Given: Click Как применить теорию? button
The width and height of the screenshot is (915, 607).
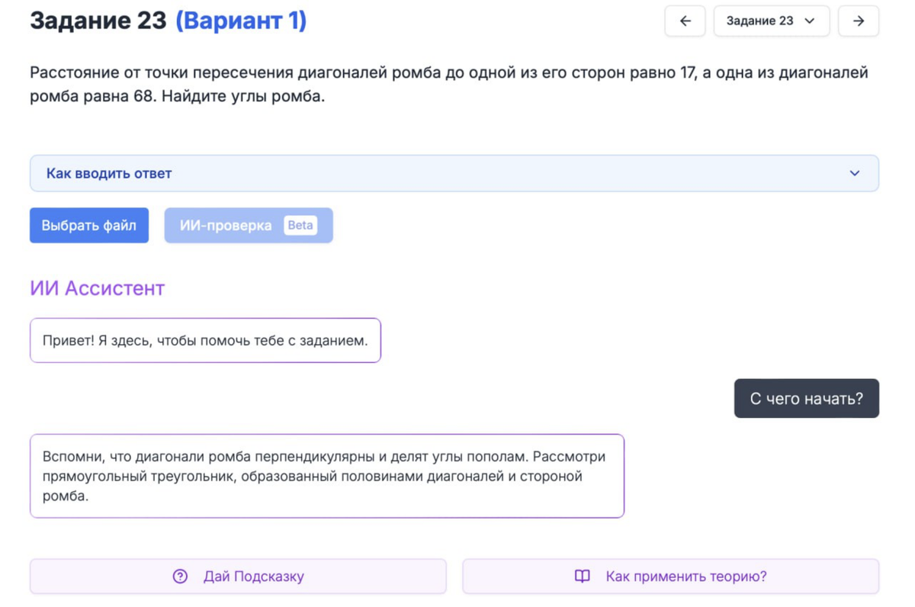Looking at the screenshot, I should (670, 576).
